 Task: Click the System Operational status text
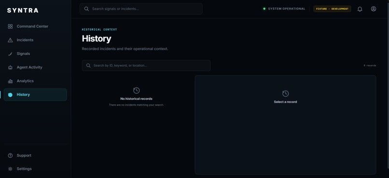pos(287,9)
